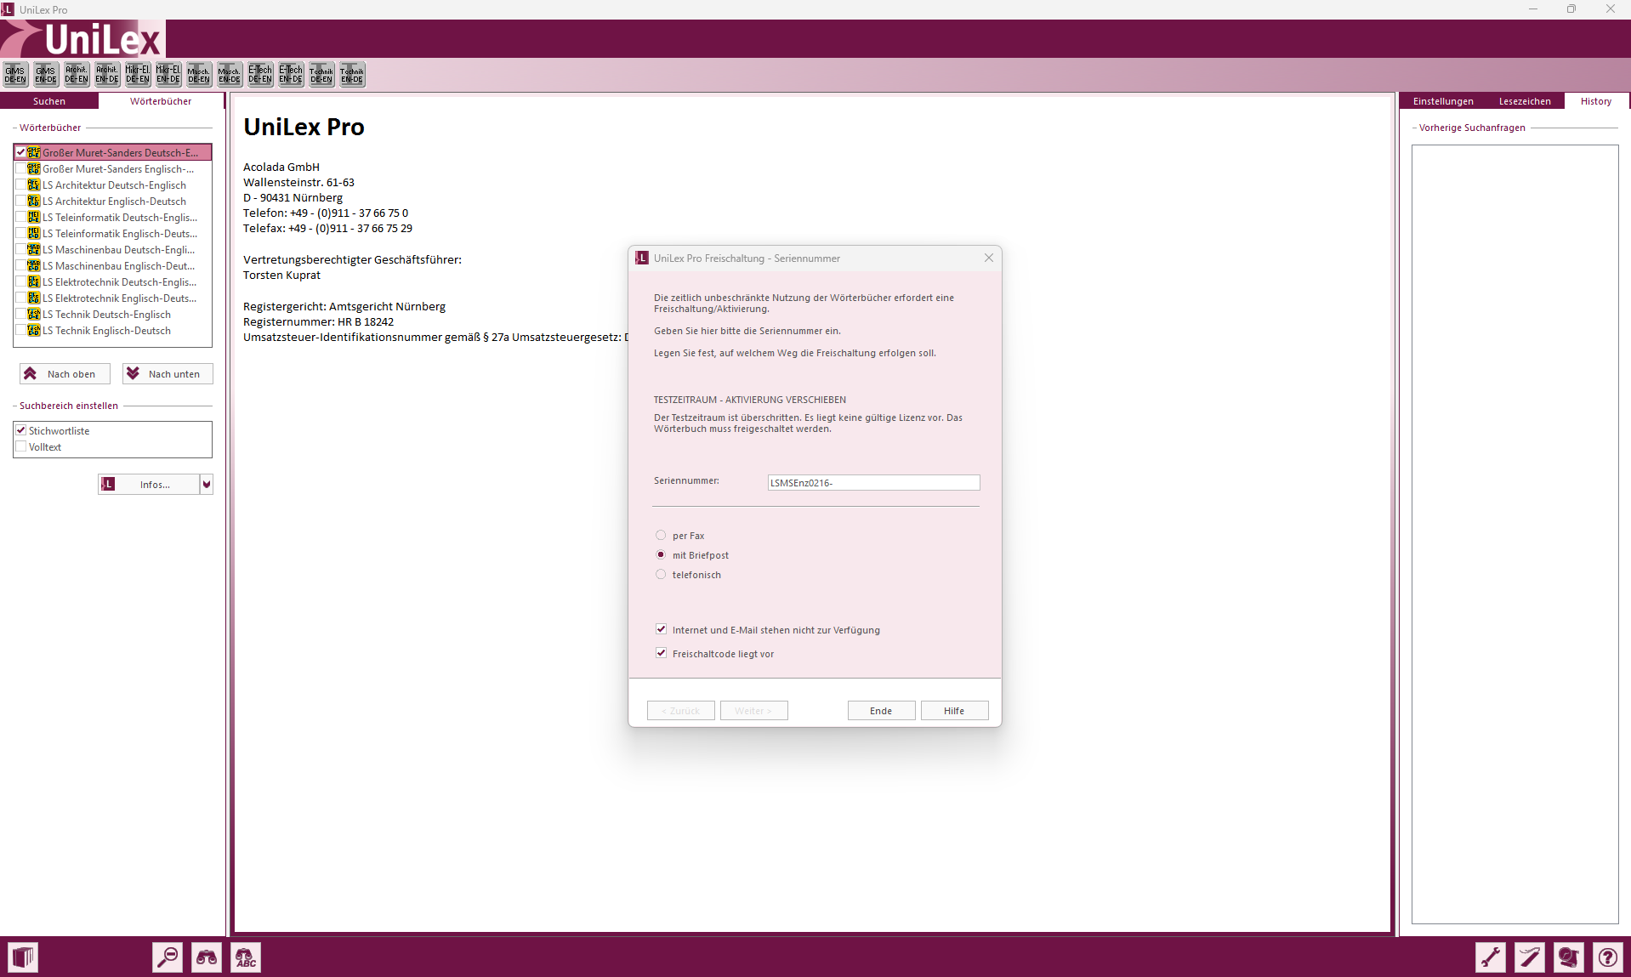
Task: Click into the Seriennummer input field
Action: (873, 483)
